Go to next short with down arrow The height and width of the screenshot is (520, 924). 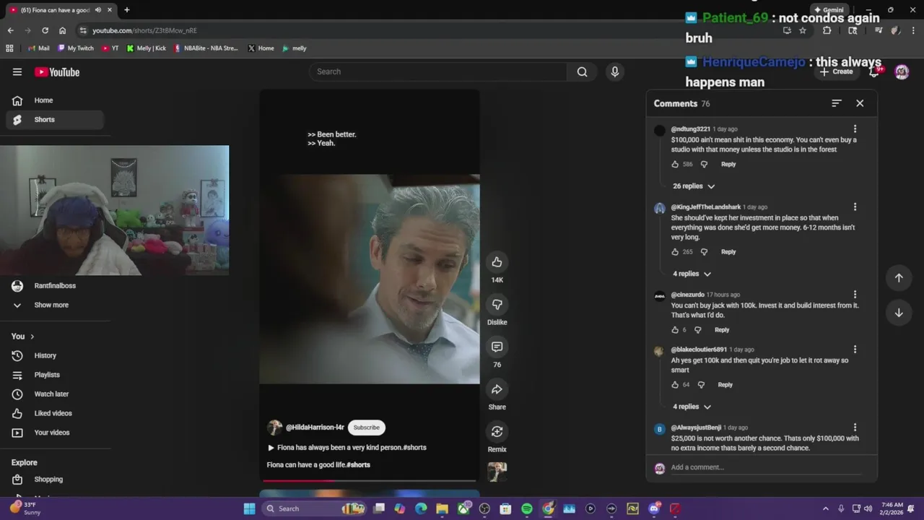899,313
